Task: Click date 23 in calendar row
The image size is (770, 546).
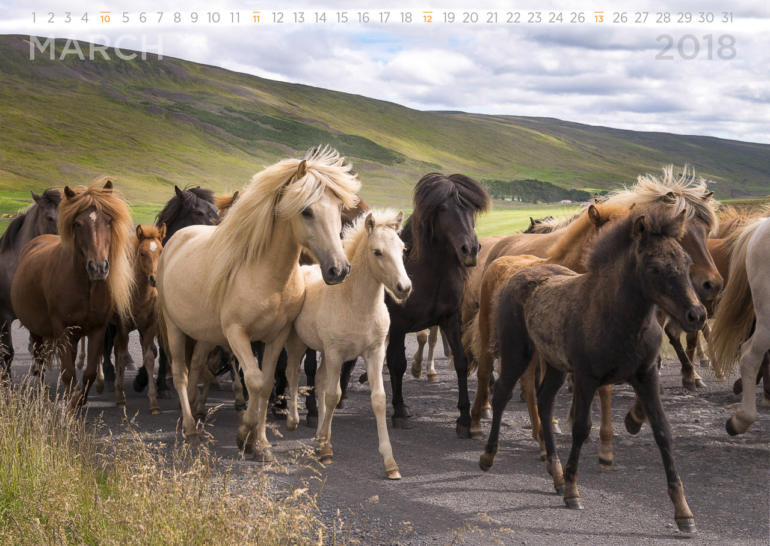Action: (534, 18)
